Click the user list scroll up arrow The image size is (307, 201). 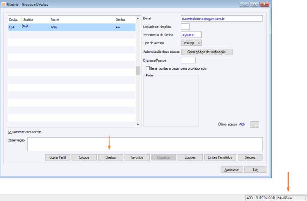click(138, 19)
